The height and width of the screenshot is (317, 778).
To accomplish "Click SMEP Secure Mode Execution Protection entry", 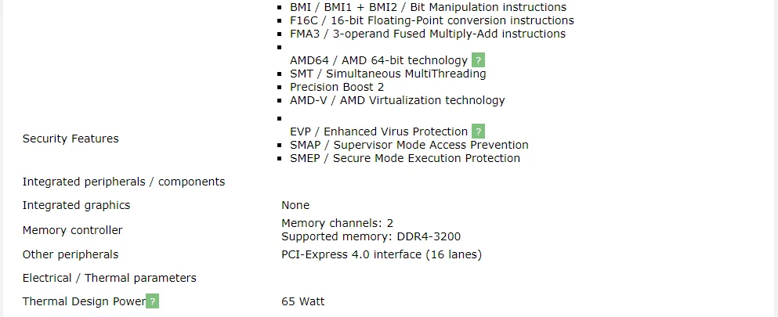I will [x=404, y=158].
